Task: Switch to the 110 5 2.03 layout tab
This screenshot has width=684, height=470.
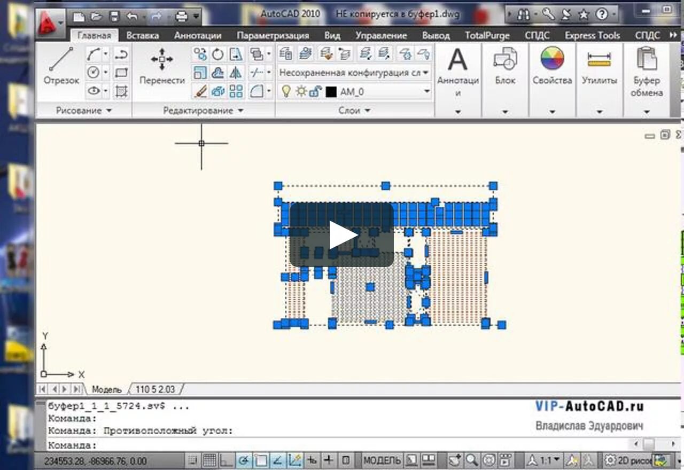Action: (155, 389)
